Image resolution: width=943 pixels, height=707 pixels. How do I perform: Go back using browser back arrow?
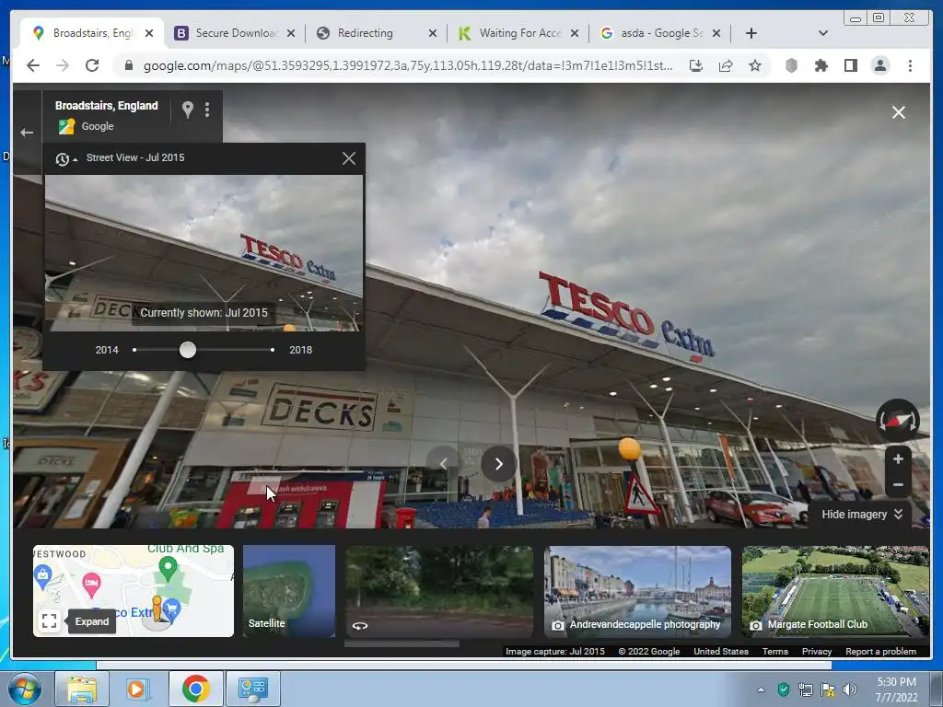[33, 65]
